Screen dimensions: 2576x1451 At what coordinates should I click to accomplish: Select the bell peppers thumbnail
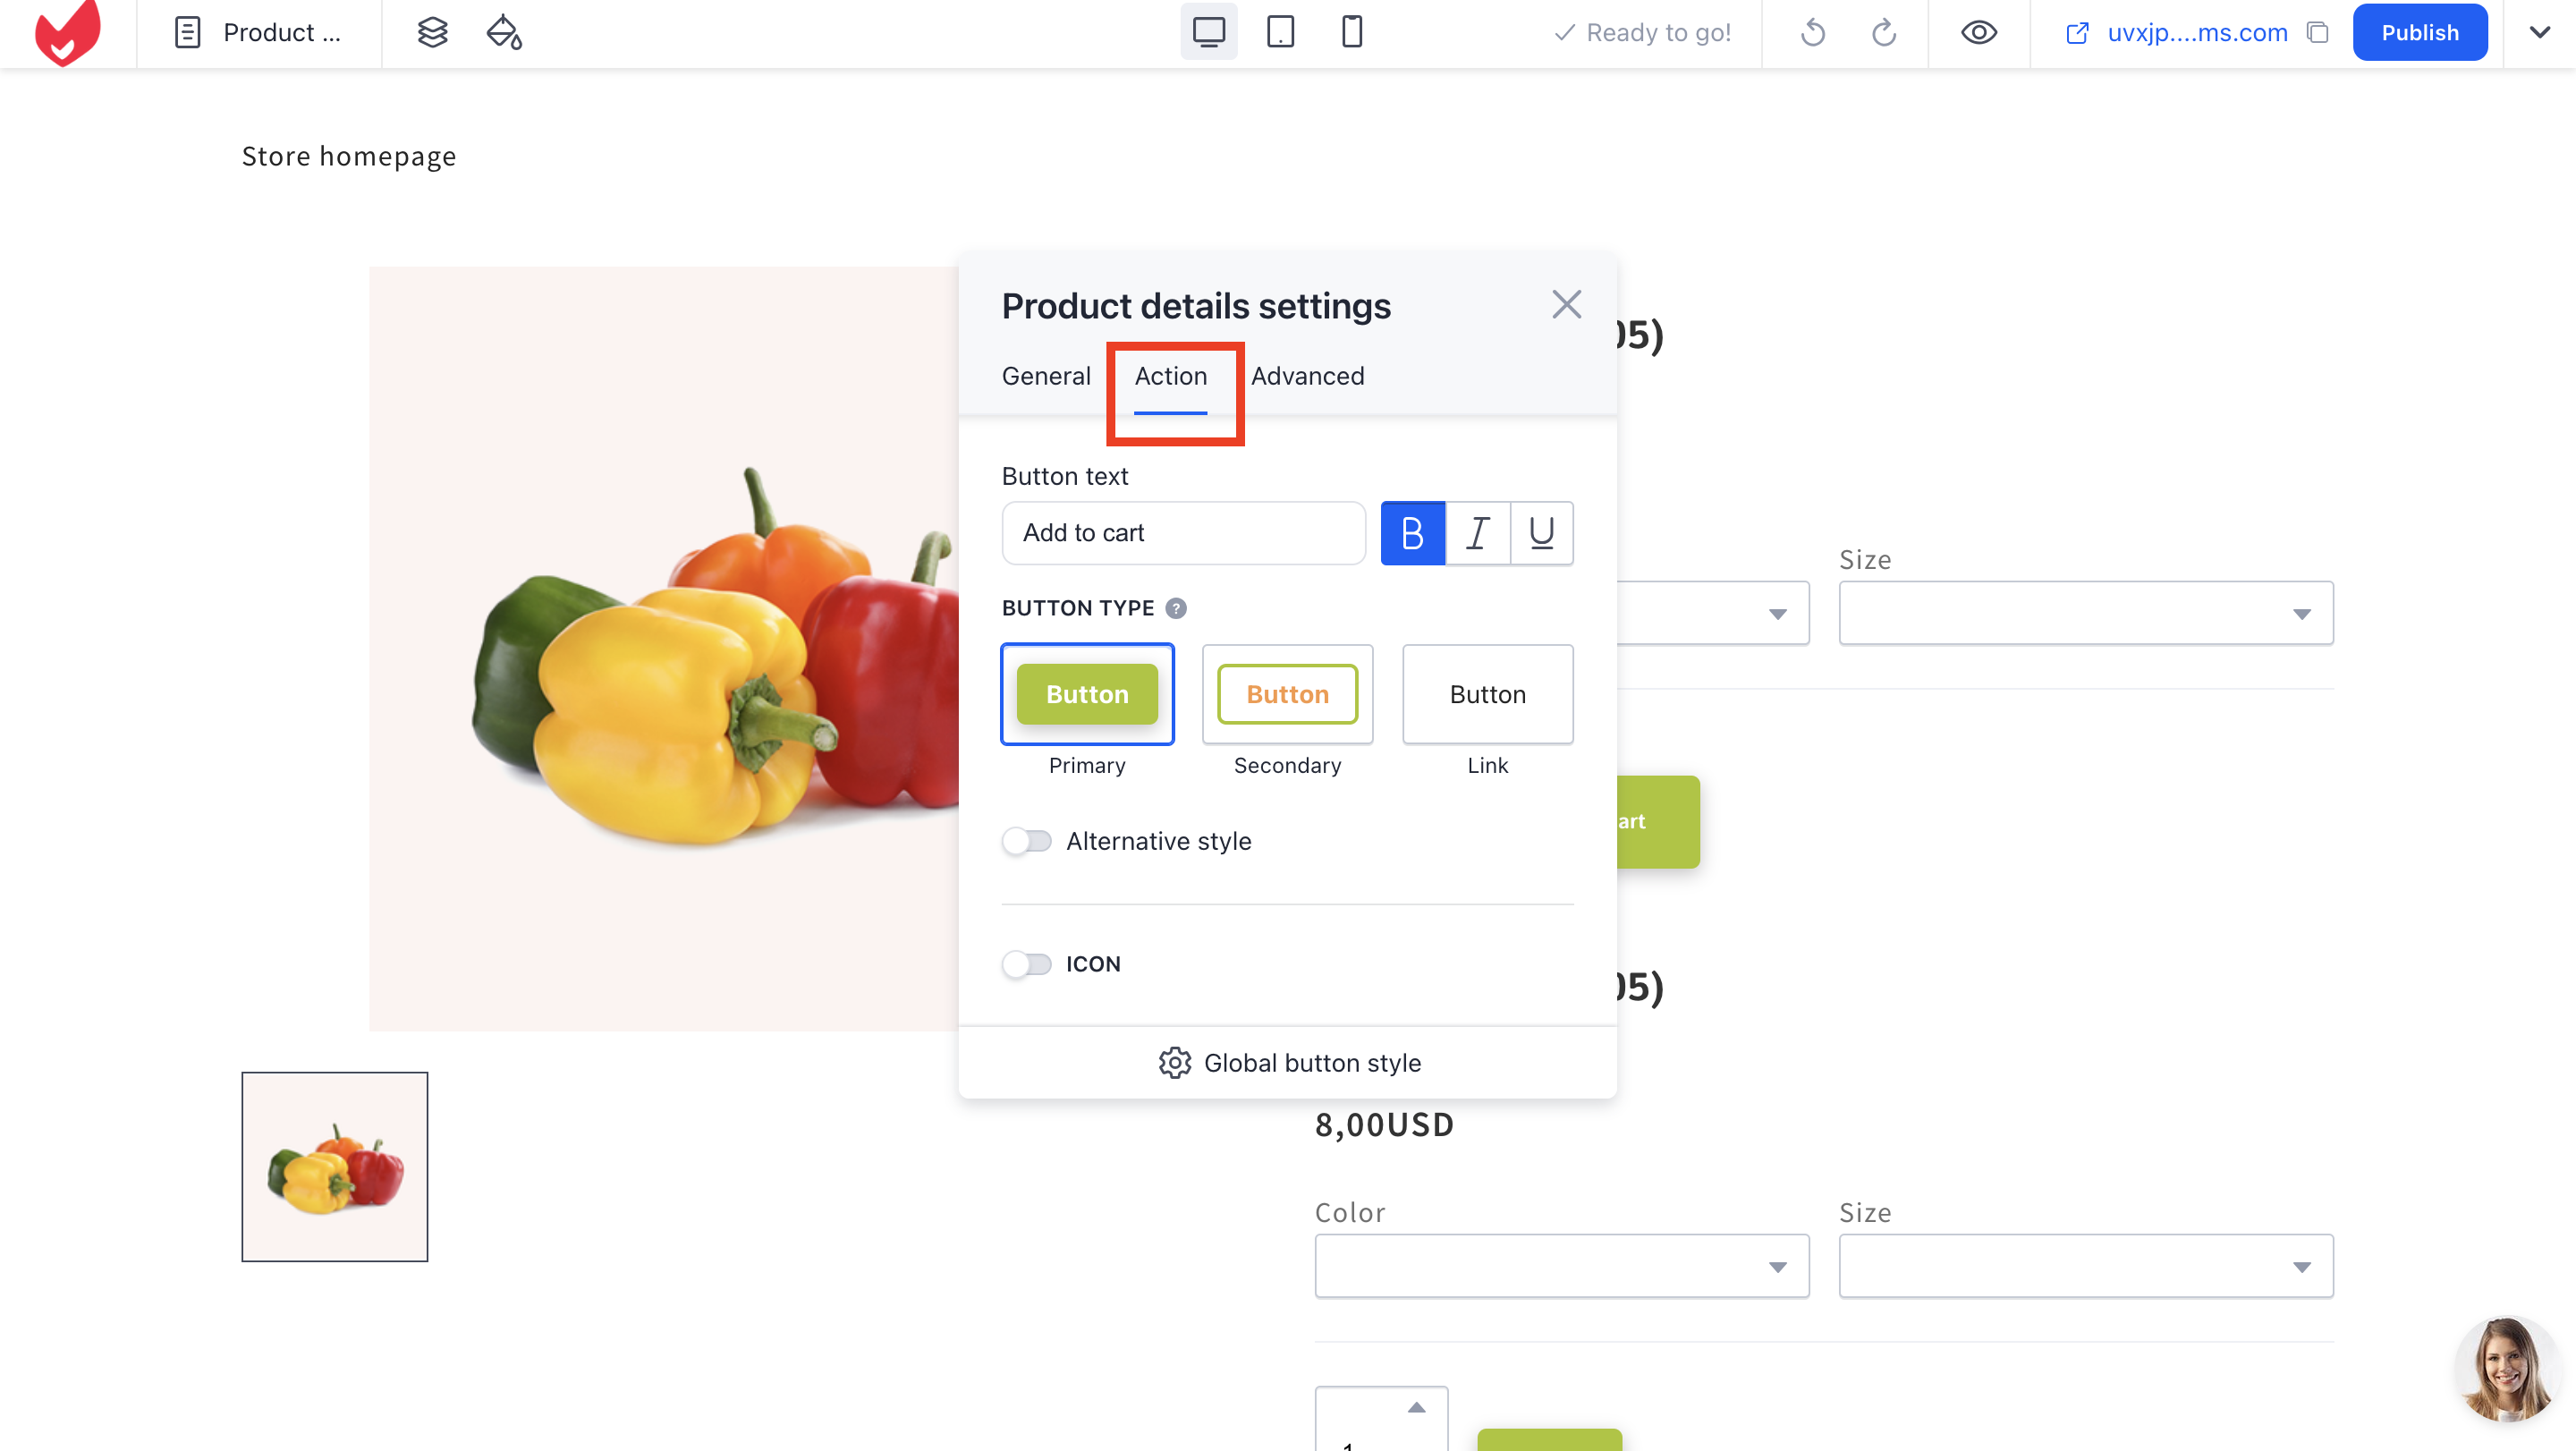(x=334, y=1166)
